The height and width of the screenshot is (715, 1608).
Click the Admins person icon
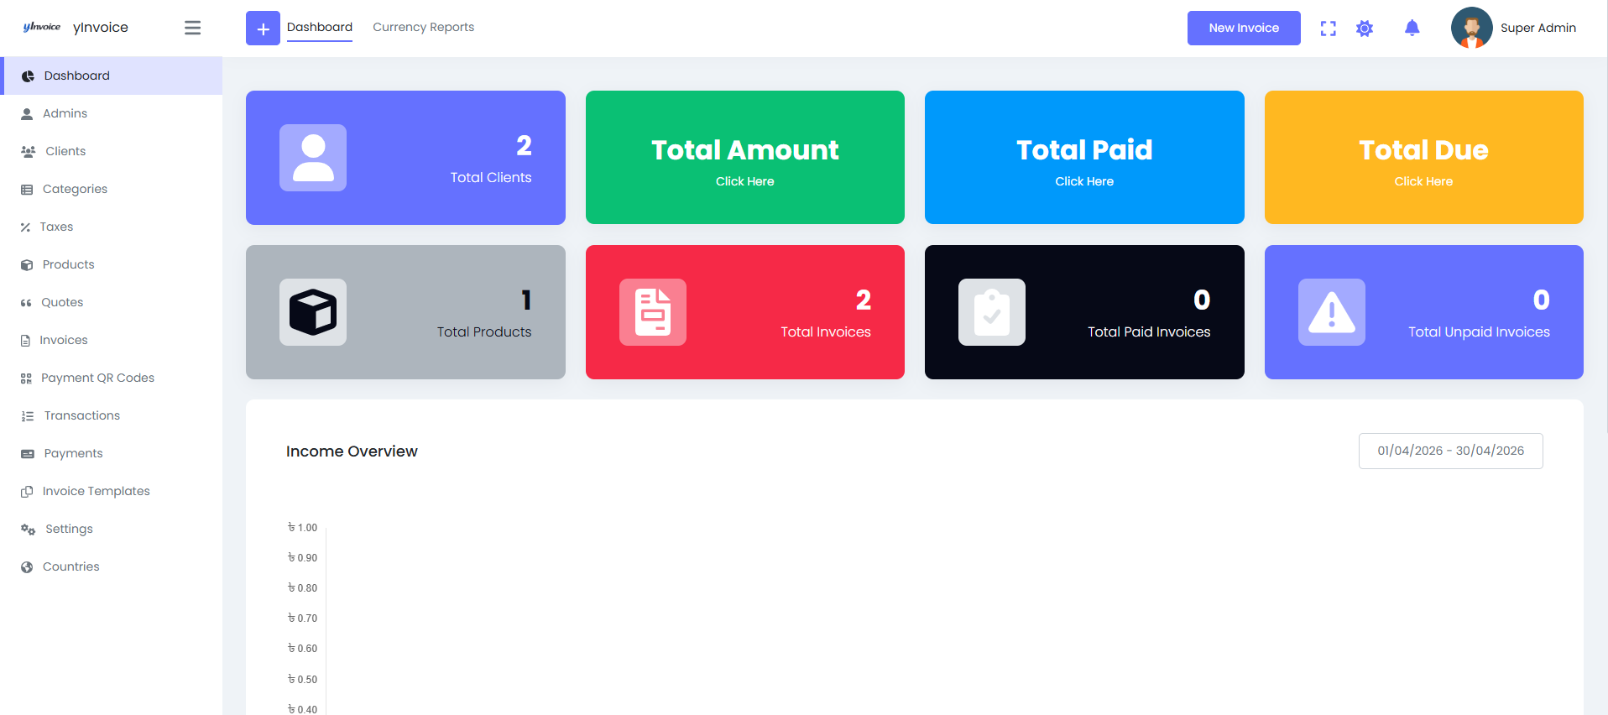click(x=27, y=113)
